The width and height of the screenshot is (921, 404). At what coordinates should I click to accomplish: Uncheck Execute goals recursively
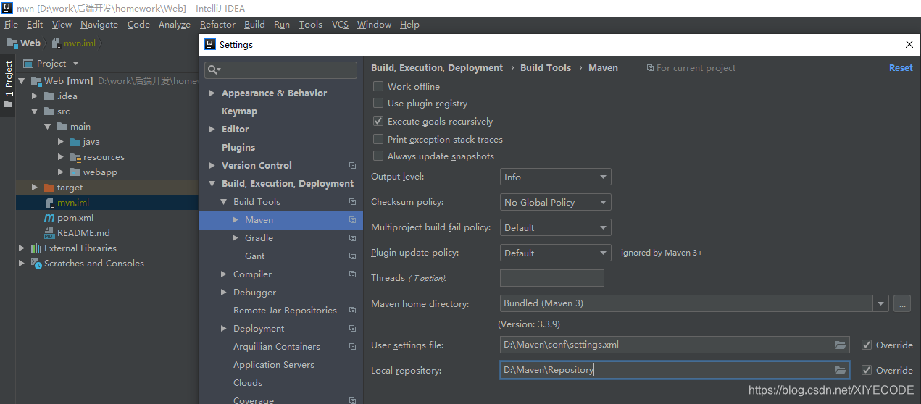coord(378,122)
